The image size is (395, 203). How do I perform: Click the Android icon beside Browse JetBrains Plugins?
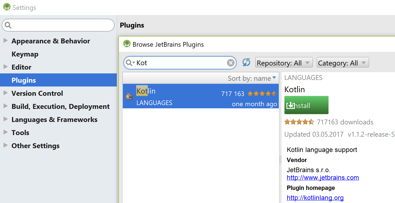(x=127, y=44)
